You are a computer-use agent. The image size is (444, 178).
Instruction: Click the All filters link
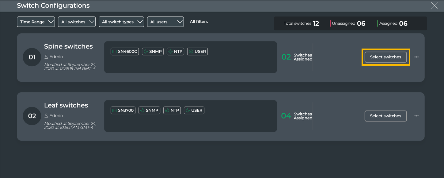(199, 22)
